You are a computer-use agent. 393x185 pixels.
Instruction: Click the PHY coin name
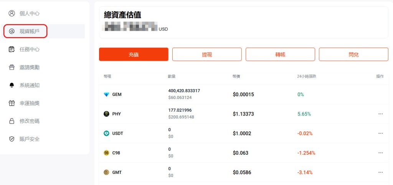point(117,114)
